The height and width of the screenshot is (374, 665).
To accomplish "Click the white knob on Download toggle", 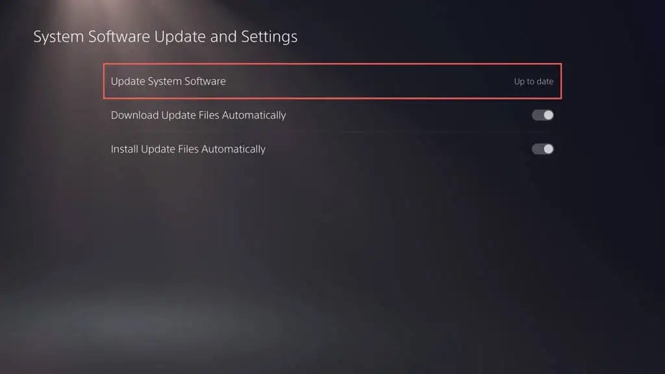I will [x=548, y=115].
